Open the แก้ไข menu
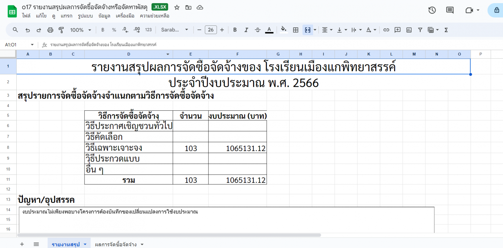The height and width of the screenshot is (248, 503). (x=41, y=16)
